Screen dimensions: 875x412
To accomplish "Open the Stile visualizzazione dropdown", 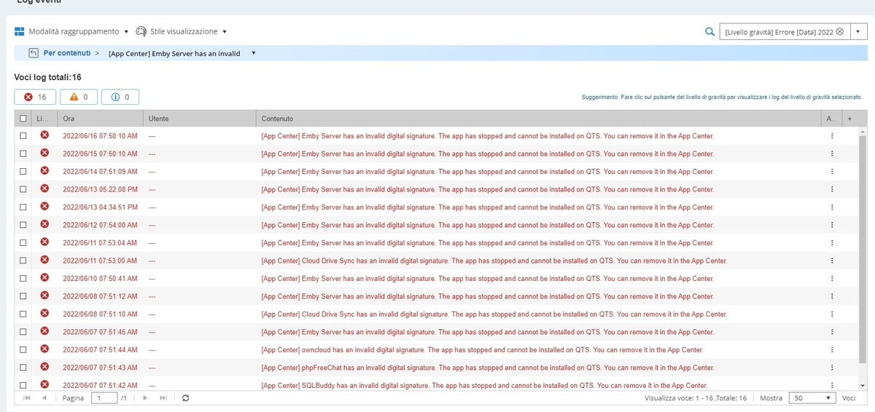I will pyautogui.click(x=182, y=32).
